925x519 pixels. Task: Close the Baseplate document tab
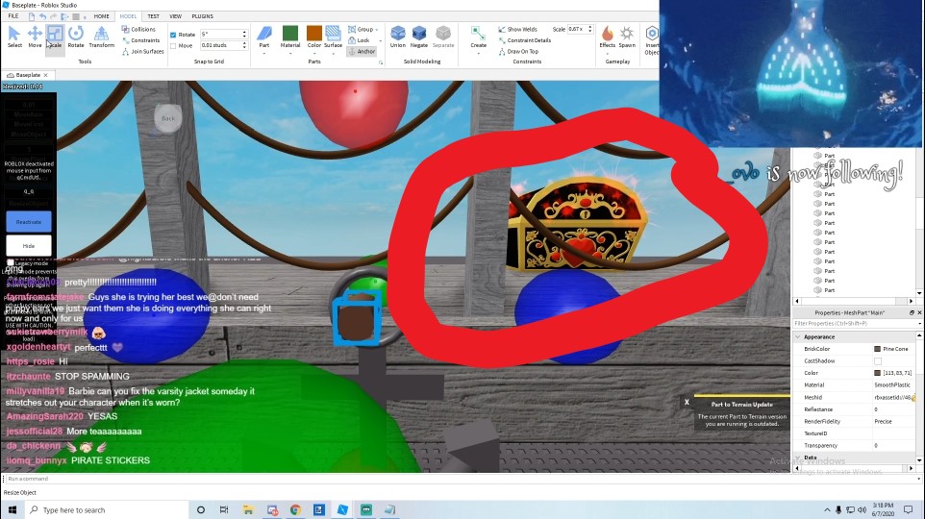[45, 75]
